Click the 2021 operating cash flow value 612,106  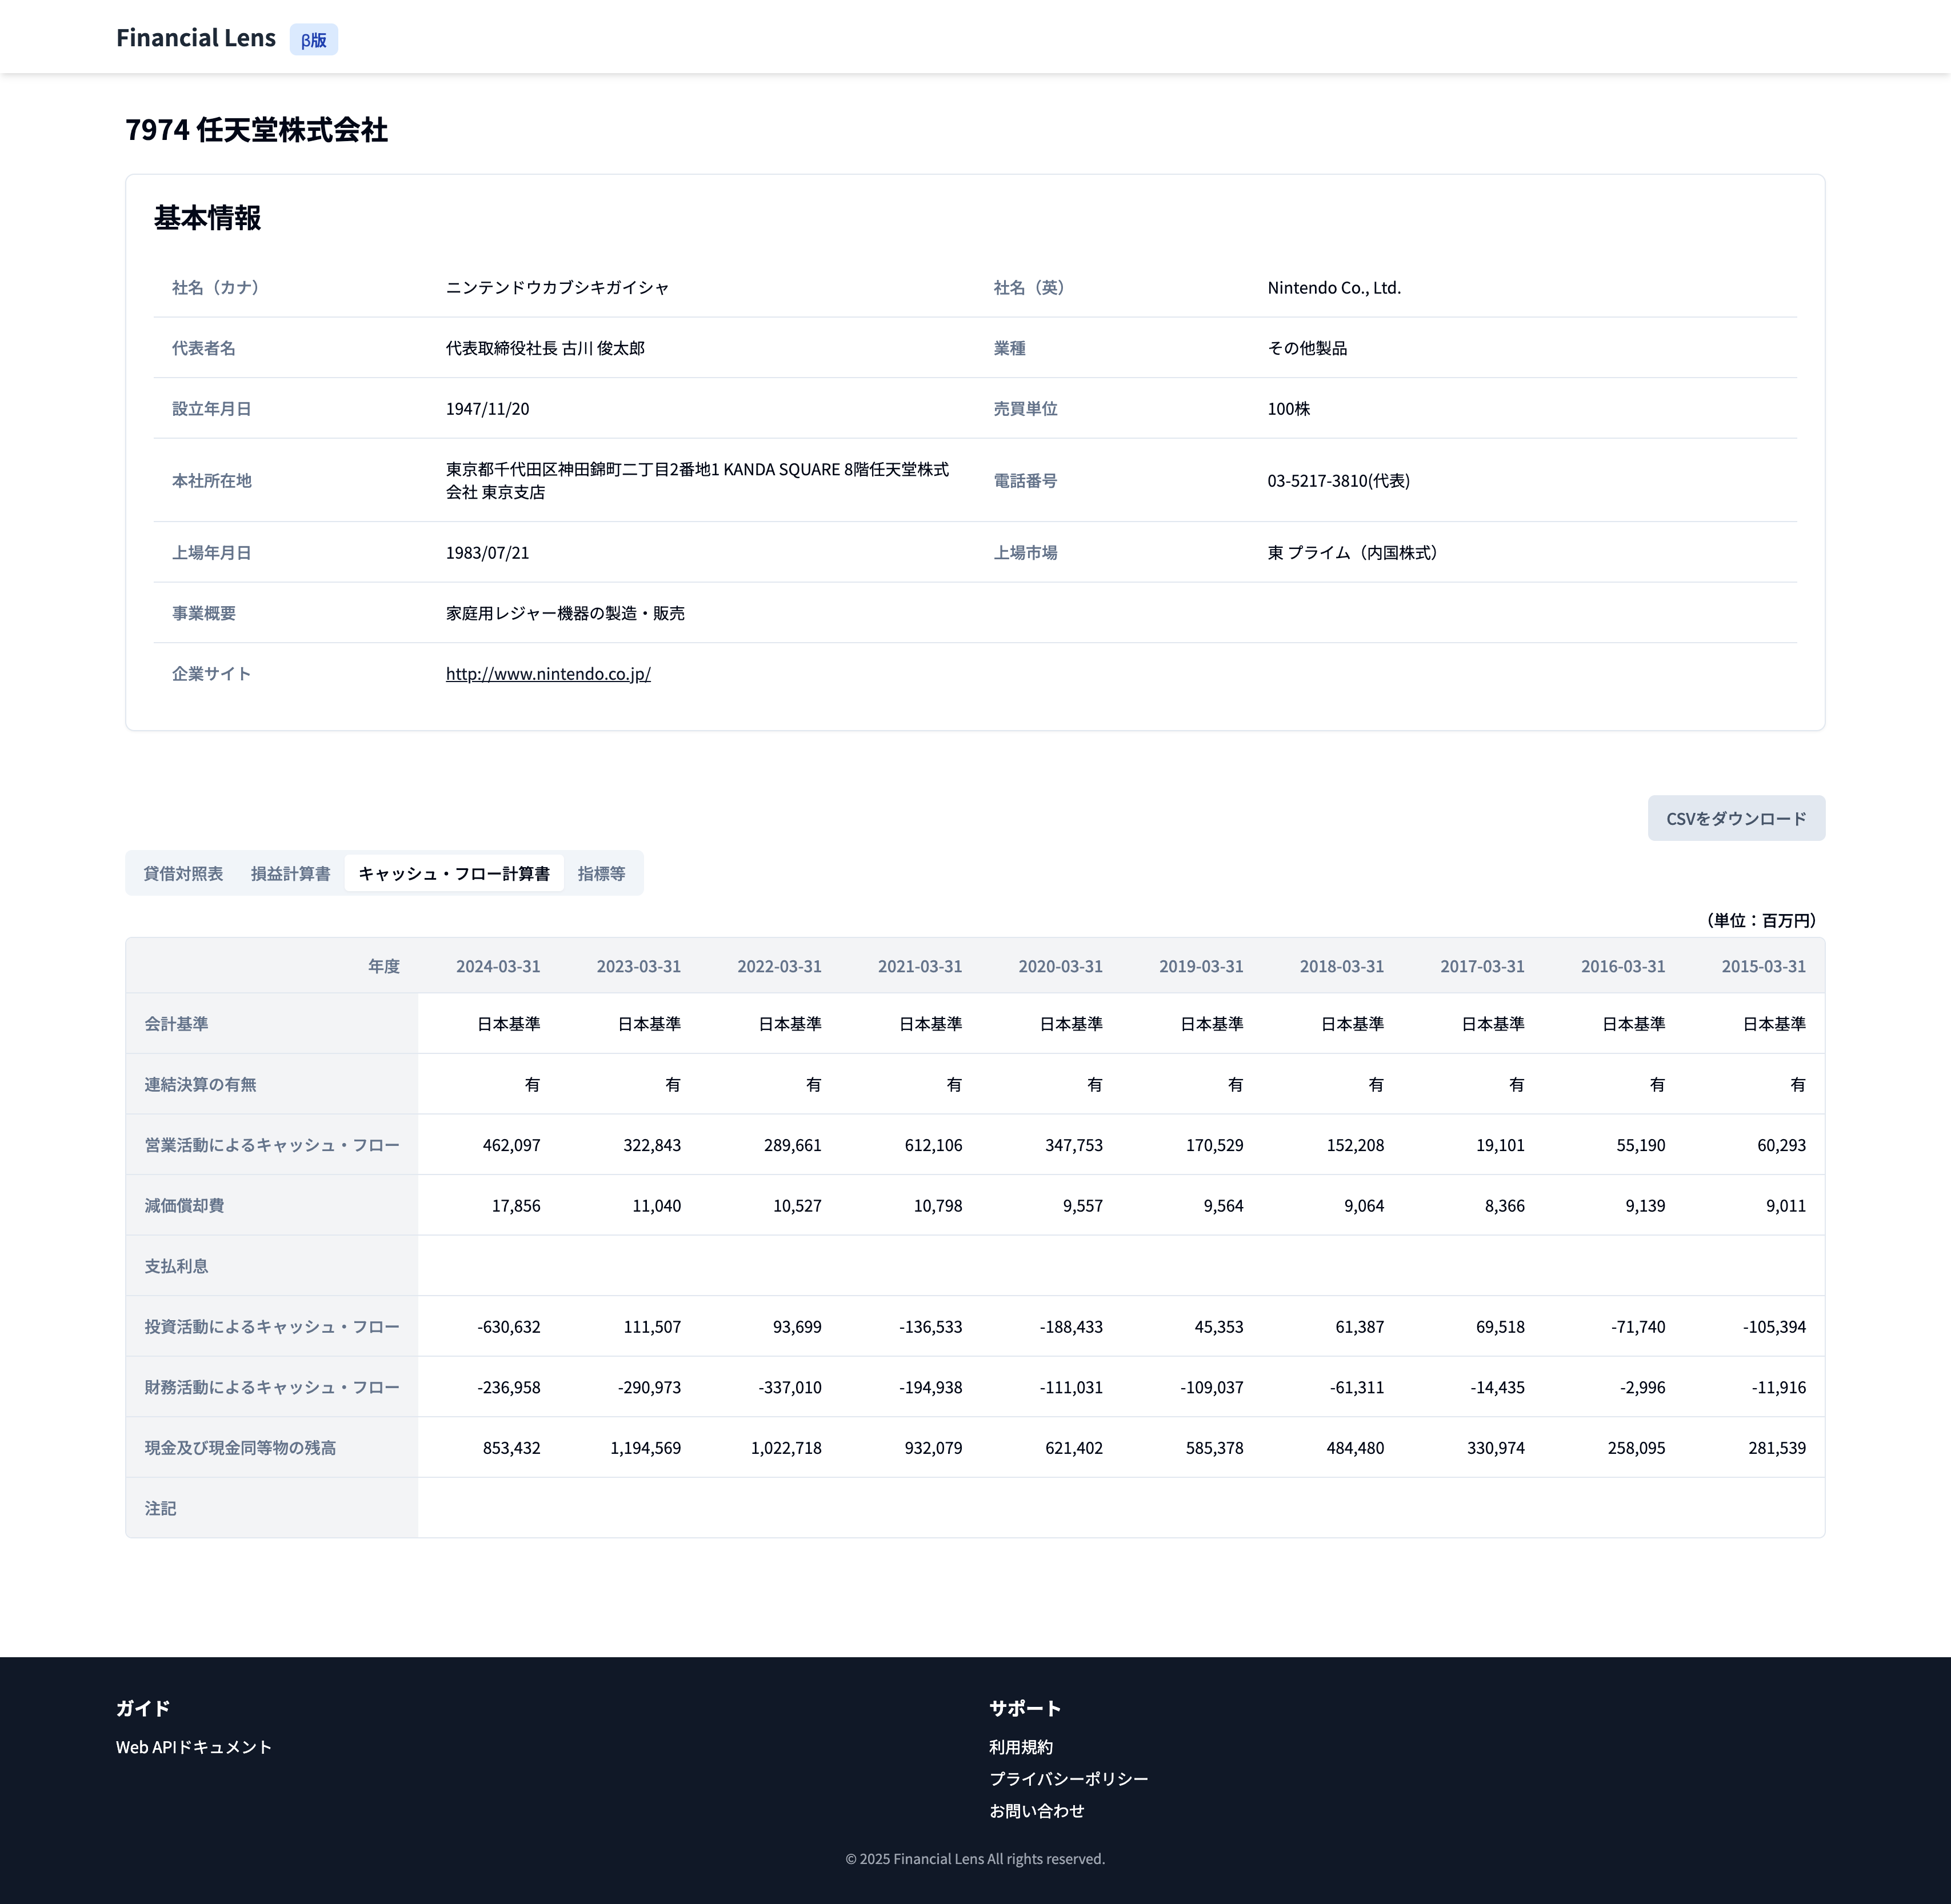[933, 1145]
